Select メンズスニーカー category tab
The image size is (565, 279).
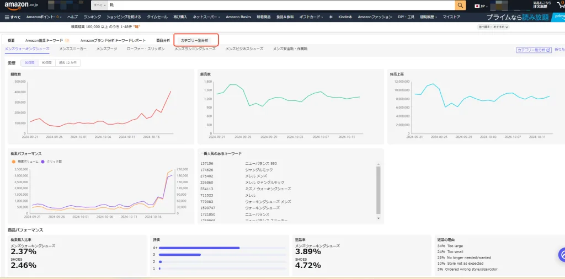tap(73, 49)
